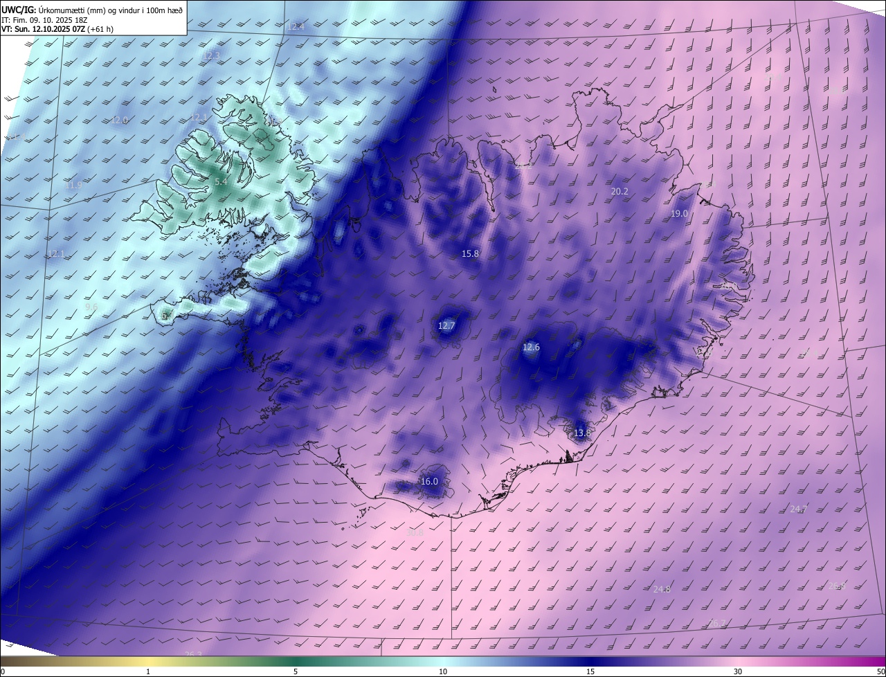Pick the yellow colour band above tick 1

148,662
